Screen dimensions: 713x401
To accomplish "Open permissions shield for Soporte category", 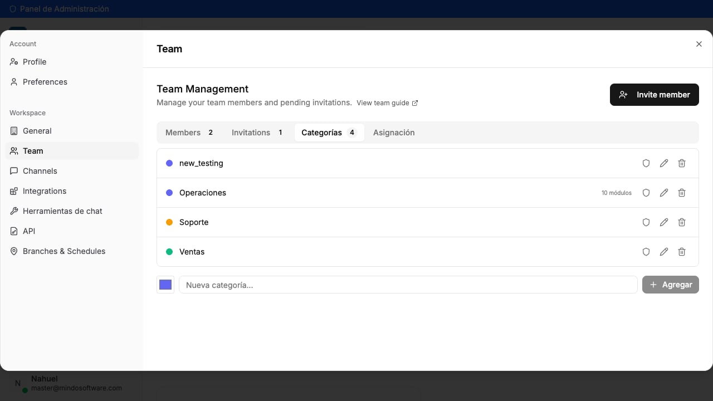I will 646,222.
